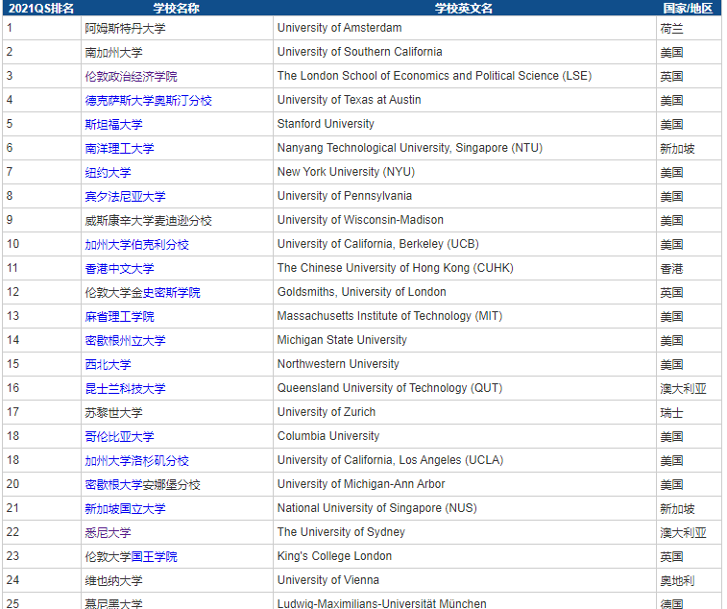Click the 密歇根州立大学 link
Screen dimensions: 727x609
click(x=125, y=340)
